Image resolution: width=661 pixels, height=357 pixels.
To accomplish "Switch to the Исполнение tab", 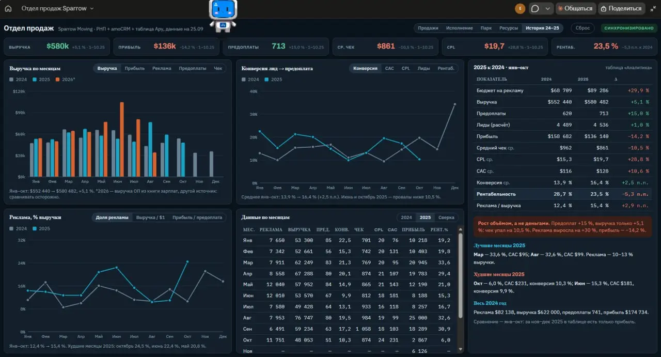I will tap(459, 28).
